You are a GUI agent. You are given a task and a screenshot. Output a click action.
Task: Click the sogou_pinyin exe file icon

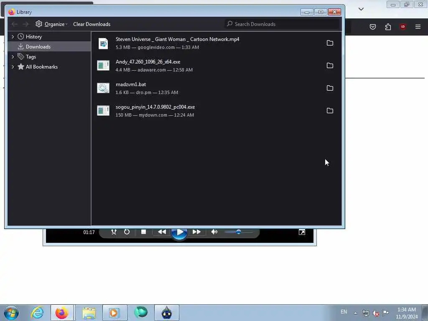[103, 110]
